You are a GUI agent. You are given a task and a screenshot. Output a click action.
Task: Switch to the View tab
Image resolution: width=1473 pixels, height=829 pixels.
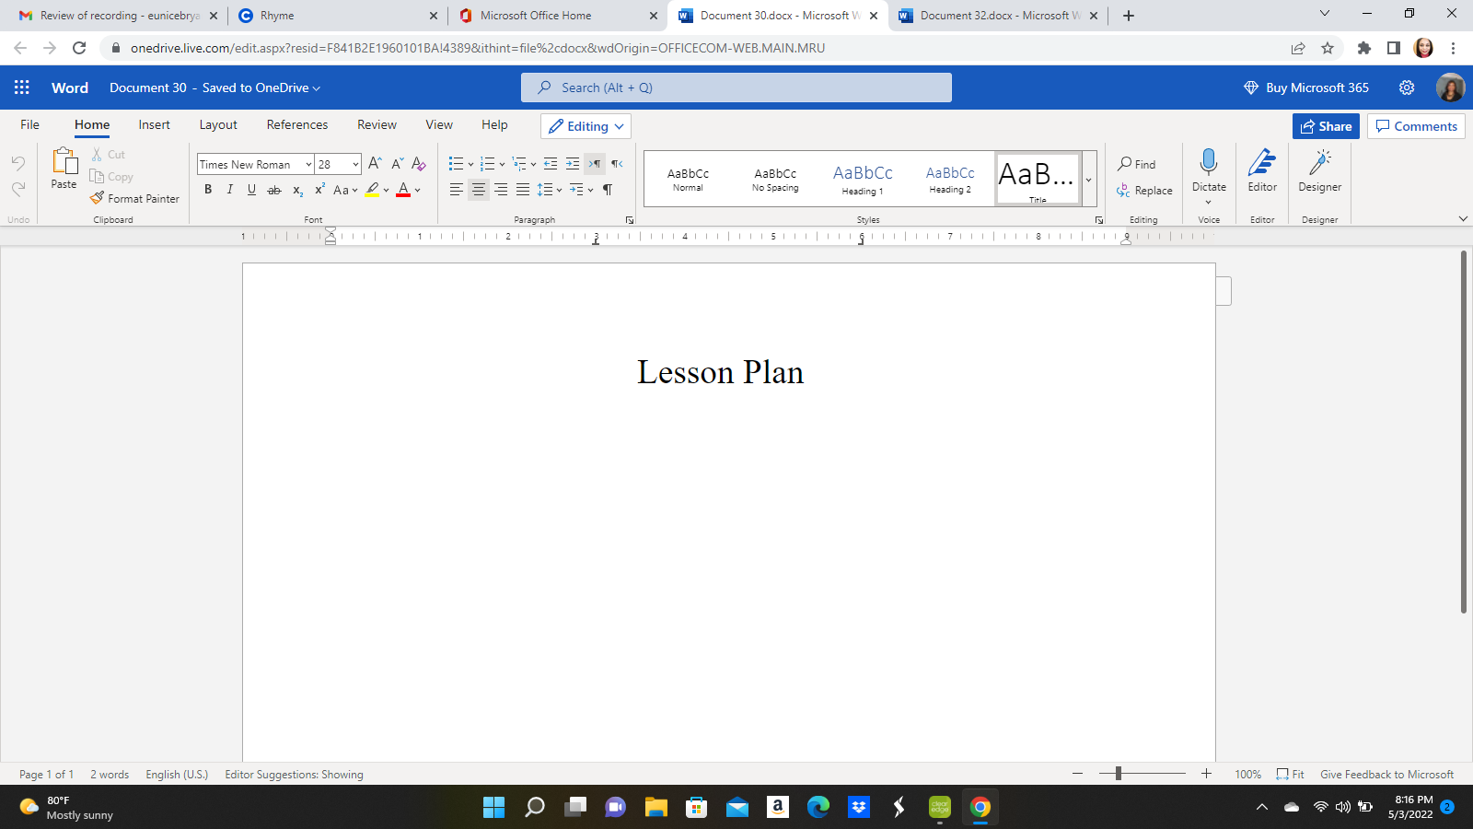coord(439,124)
